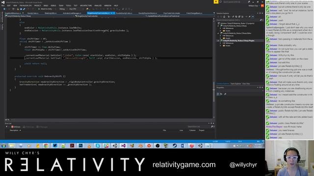This screenshot has height=176, width=314.
Task: Collapse the CSharp project node
Action: [x=218, y=26]
